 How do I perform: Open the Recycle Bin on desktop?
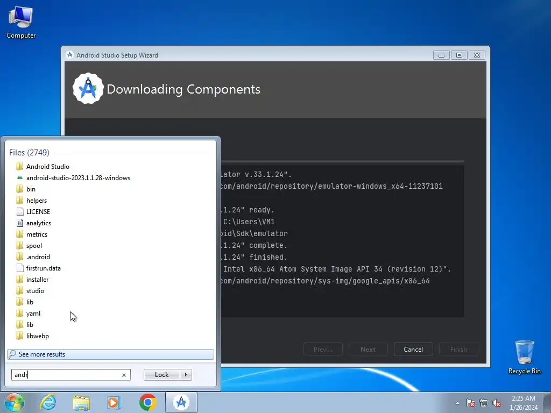coord(524,357)
